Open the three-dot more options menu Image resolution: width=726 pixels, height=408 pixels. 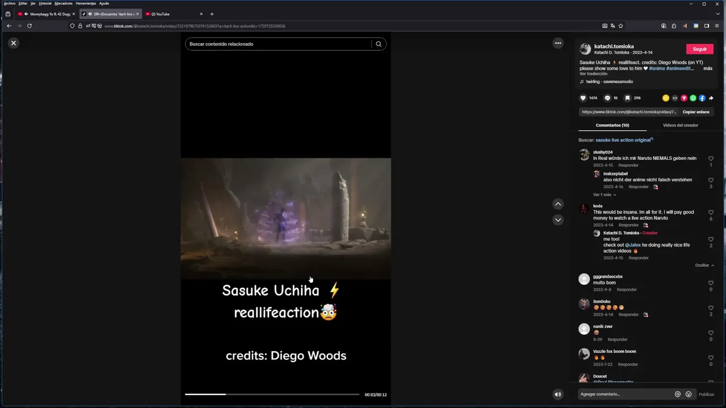(x=558, y=43)
